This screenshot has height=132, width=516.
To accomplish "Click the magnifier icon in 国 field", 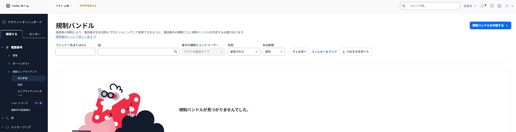I will (x=176, y=52).
